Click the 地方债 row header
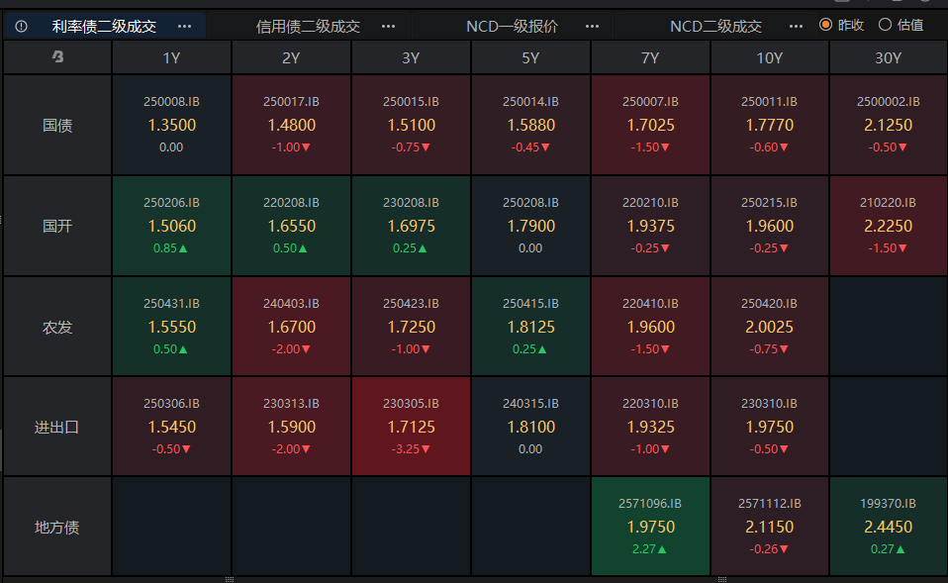Image resolution: width=948 pixels, height=583 pixels. point(57,527)
